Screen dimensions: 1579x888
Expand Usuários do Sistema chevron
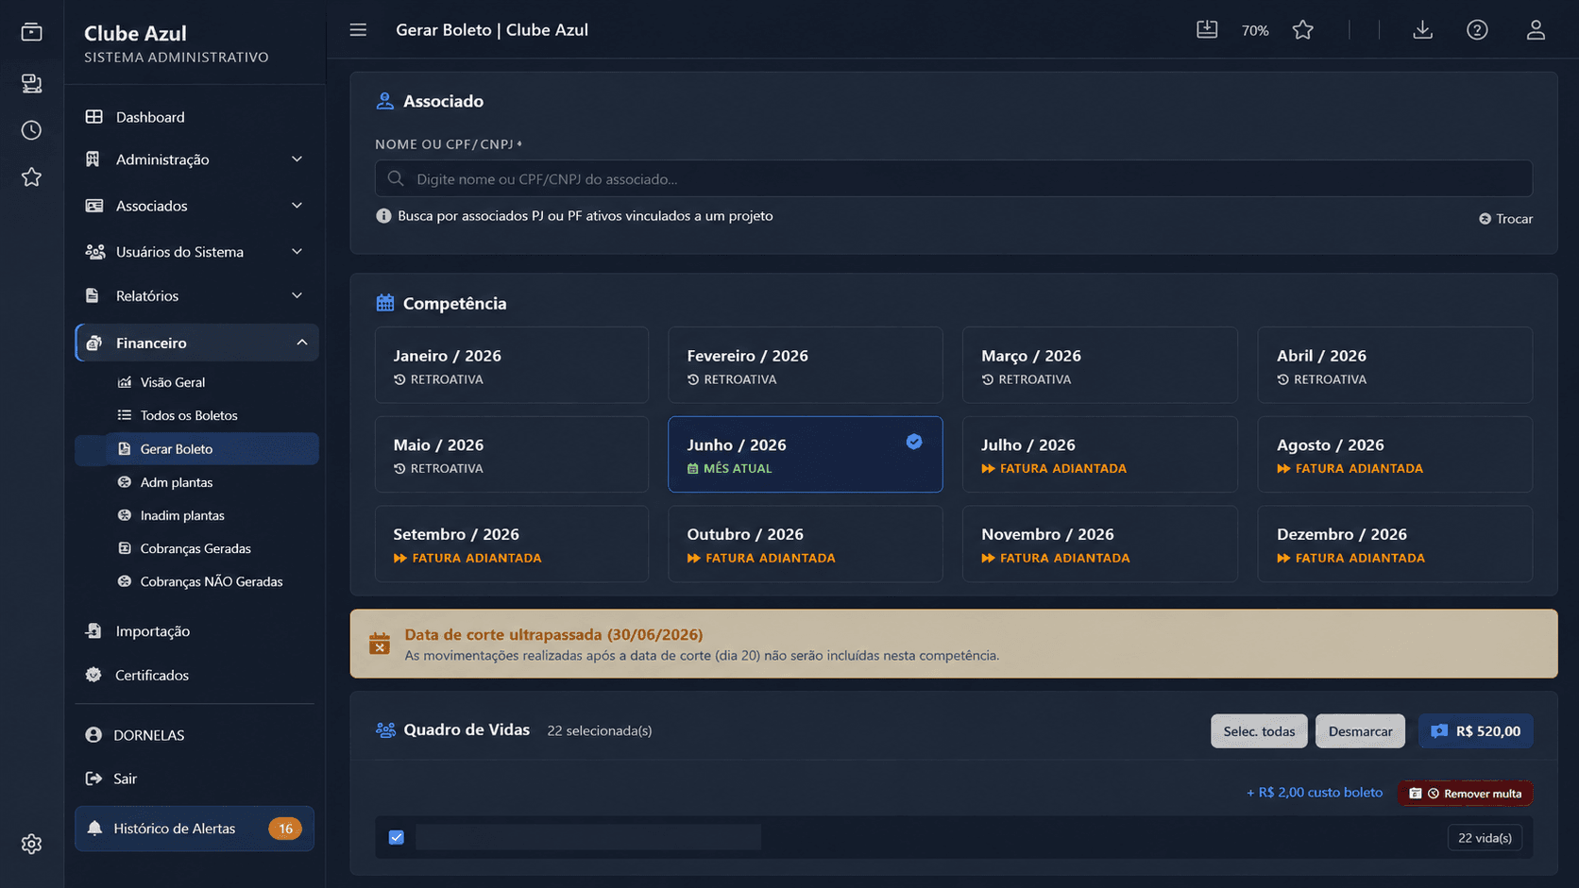click(297, 252)
